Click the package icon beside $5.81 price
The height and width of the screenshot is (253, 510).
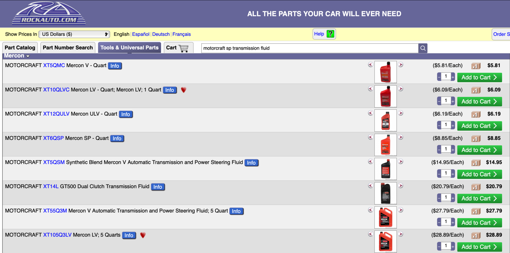pyautogui.click(x=476, y=66)
